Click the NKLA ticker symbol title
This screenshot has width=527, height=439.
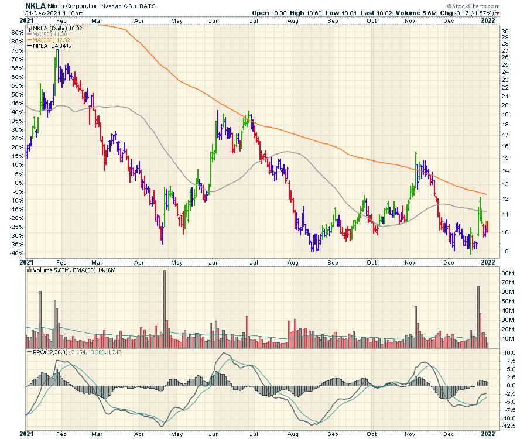[x=36, y=5]
